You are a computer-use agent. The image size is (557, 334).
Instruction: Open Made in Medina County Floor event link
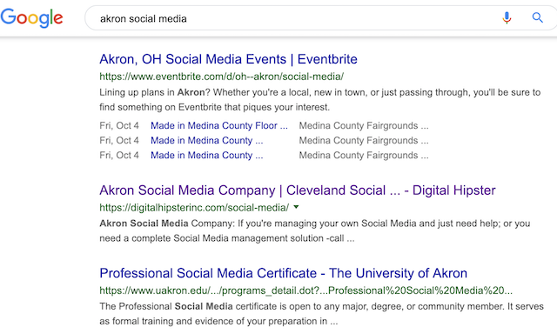tap(219, 125)
